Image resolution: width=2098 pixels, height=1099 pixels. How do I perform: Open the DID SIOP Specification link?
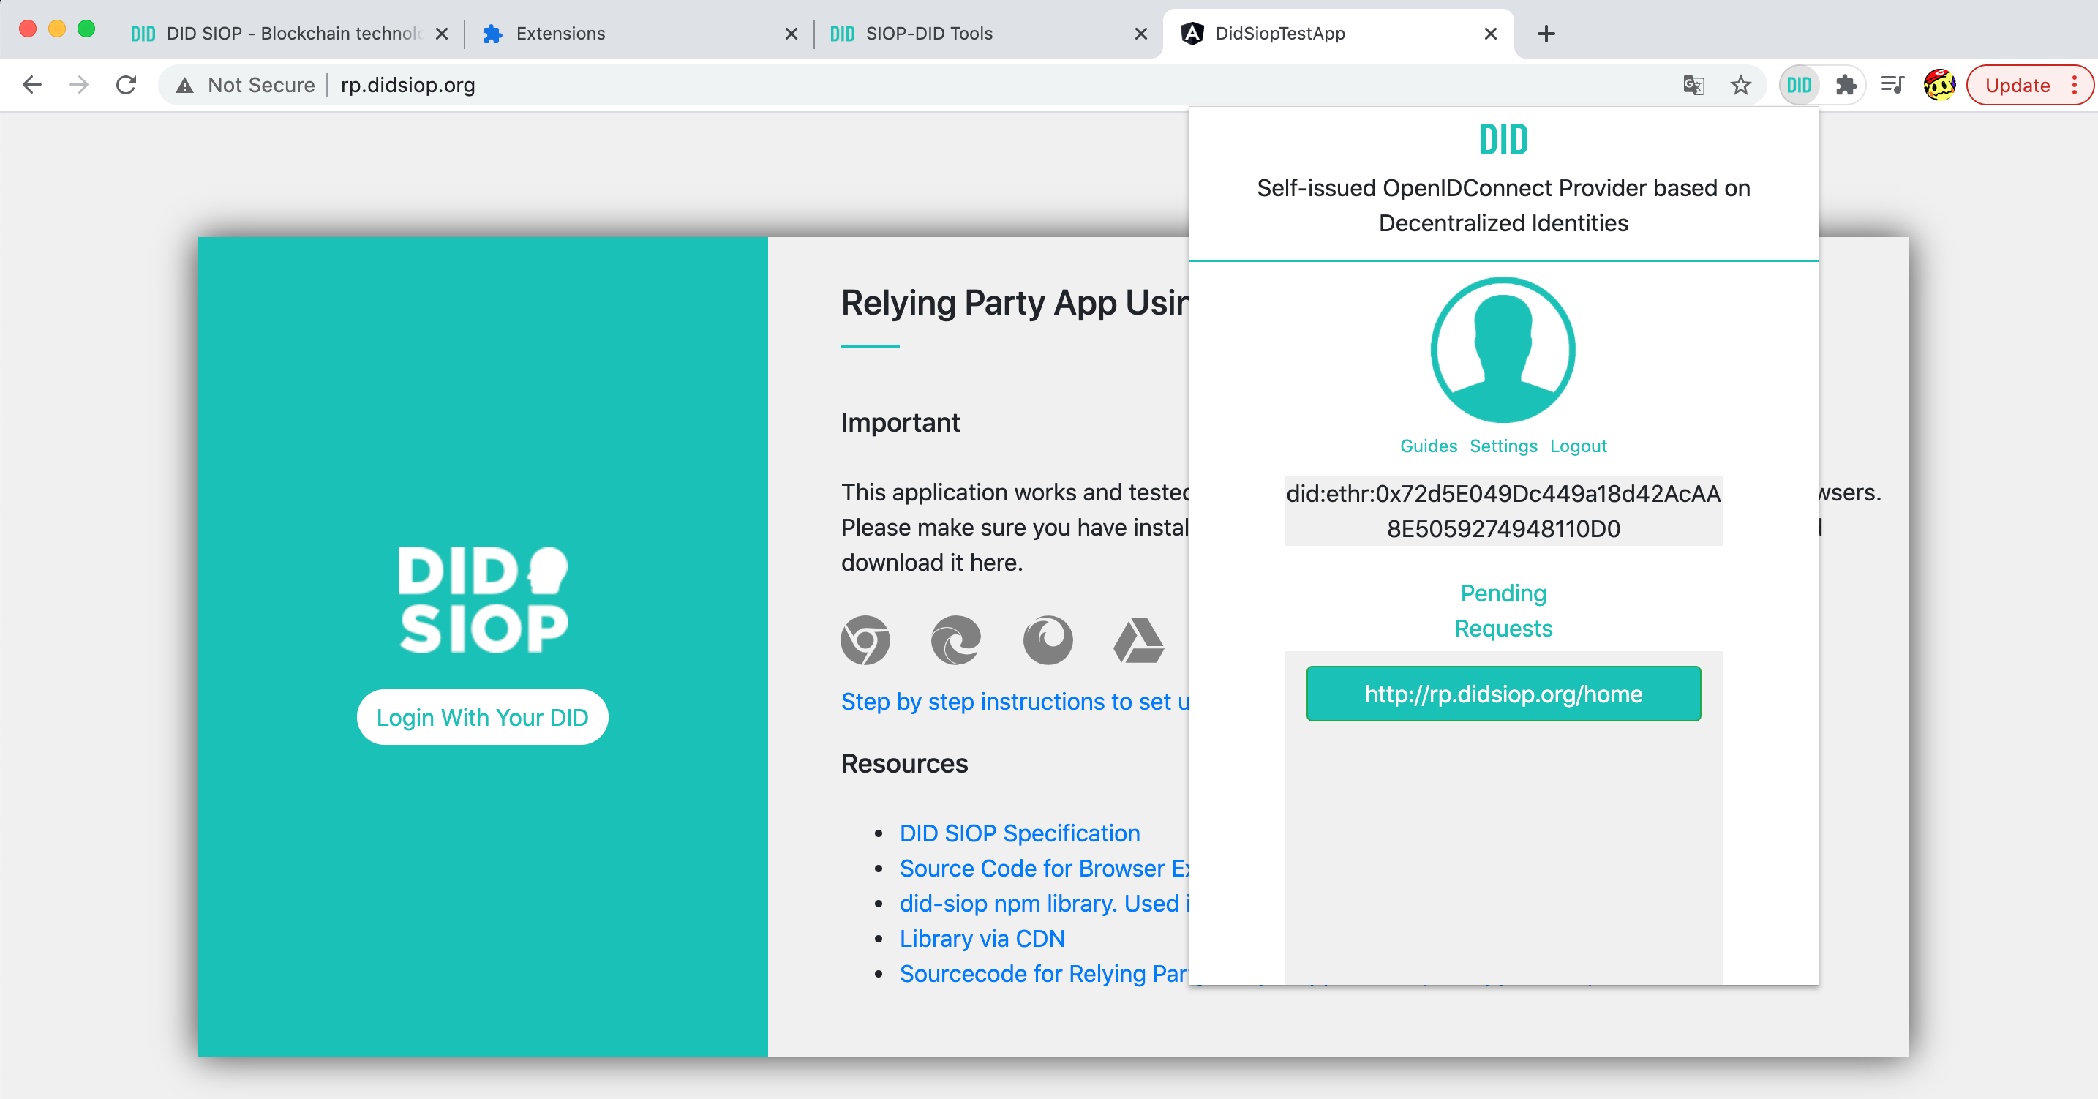[x=1019, y=833]
